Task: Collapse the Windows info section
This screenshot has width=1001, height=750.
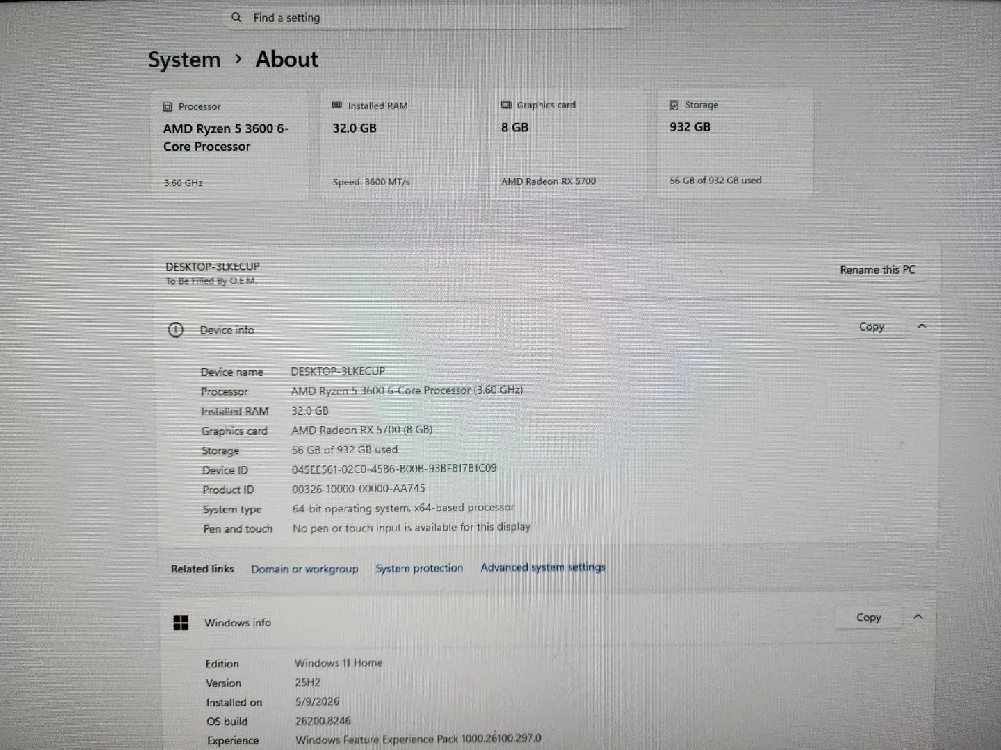Action: [x=918, y=617]
